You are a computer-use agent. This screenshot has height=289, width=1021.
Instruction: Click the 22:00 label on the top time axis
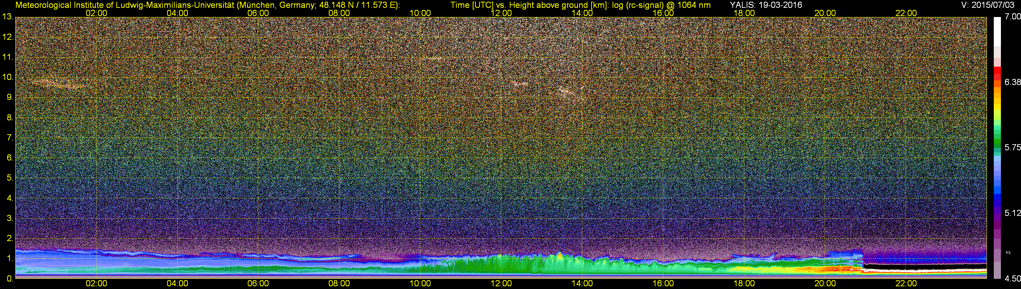tap(906, 13)
